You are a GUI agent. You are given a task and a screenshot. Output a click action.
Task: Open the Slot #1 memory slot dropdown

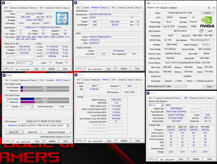[x=156, y=105]
